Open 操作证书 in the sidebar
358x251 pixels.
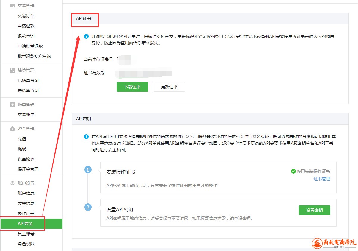pyautogui.click(x=26, y=213)
